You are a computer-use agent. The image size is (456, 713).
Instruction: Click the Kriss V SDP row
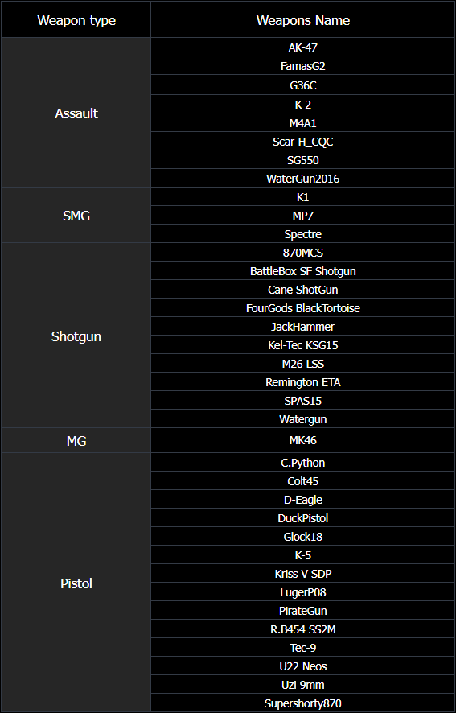click(302, 574)
